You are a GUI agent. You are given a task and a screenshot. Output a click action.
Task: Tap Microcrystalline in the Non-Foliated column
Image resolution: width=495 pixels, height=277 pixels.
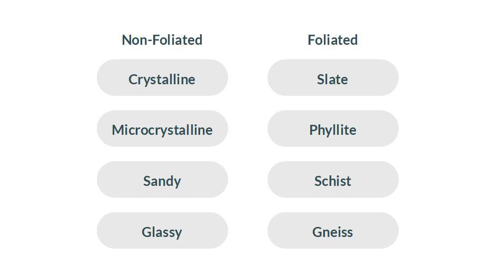[x=162, y=129]
